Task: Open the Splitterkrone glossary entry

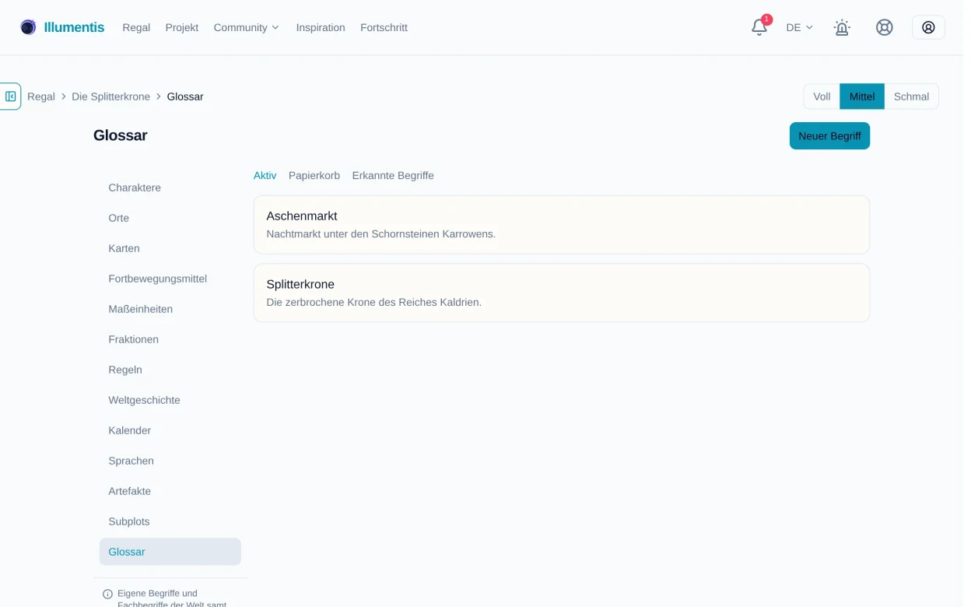Action: point(562,293)
